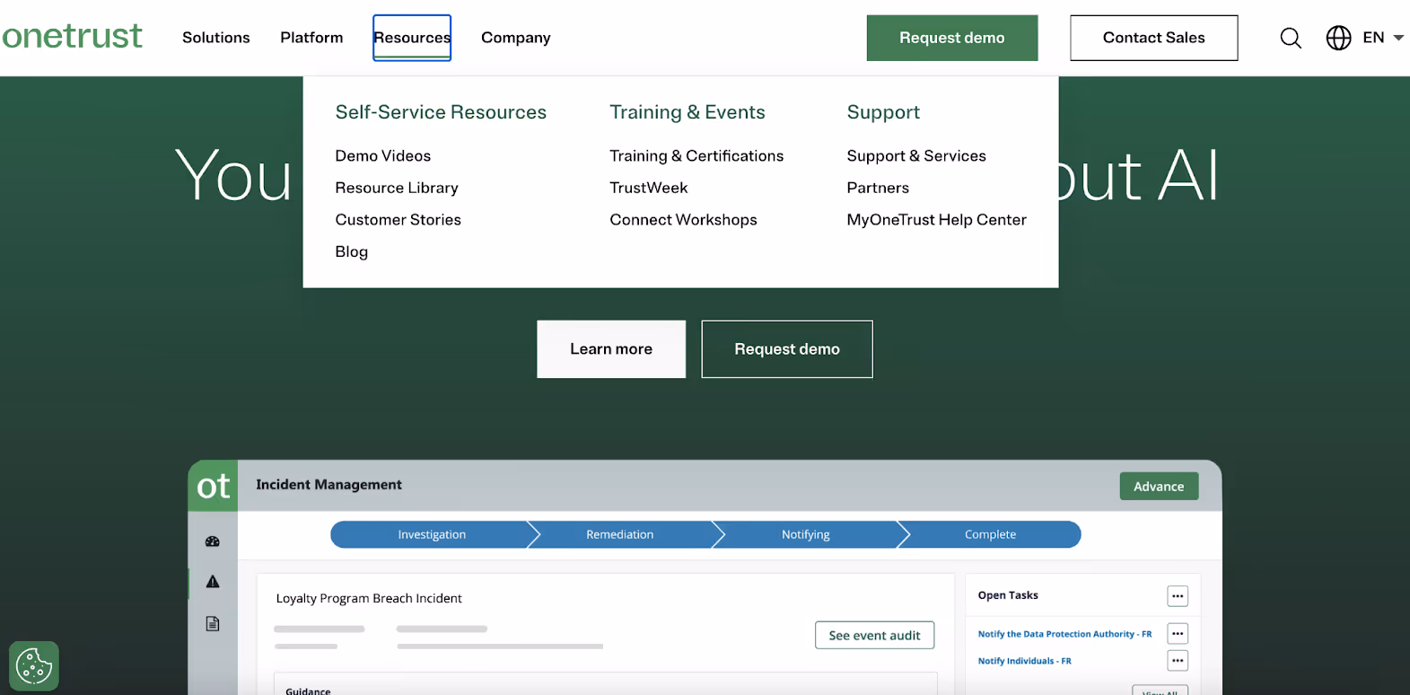
Task: Open Open Tasks ellipsis menu
Action: [x=1178, y=596]
